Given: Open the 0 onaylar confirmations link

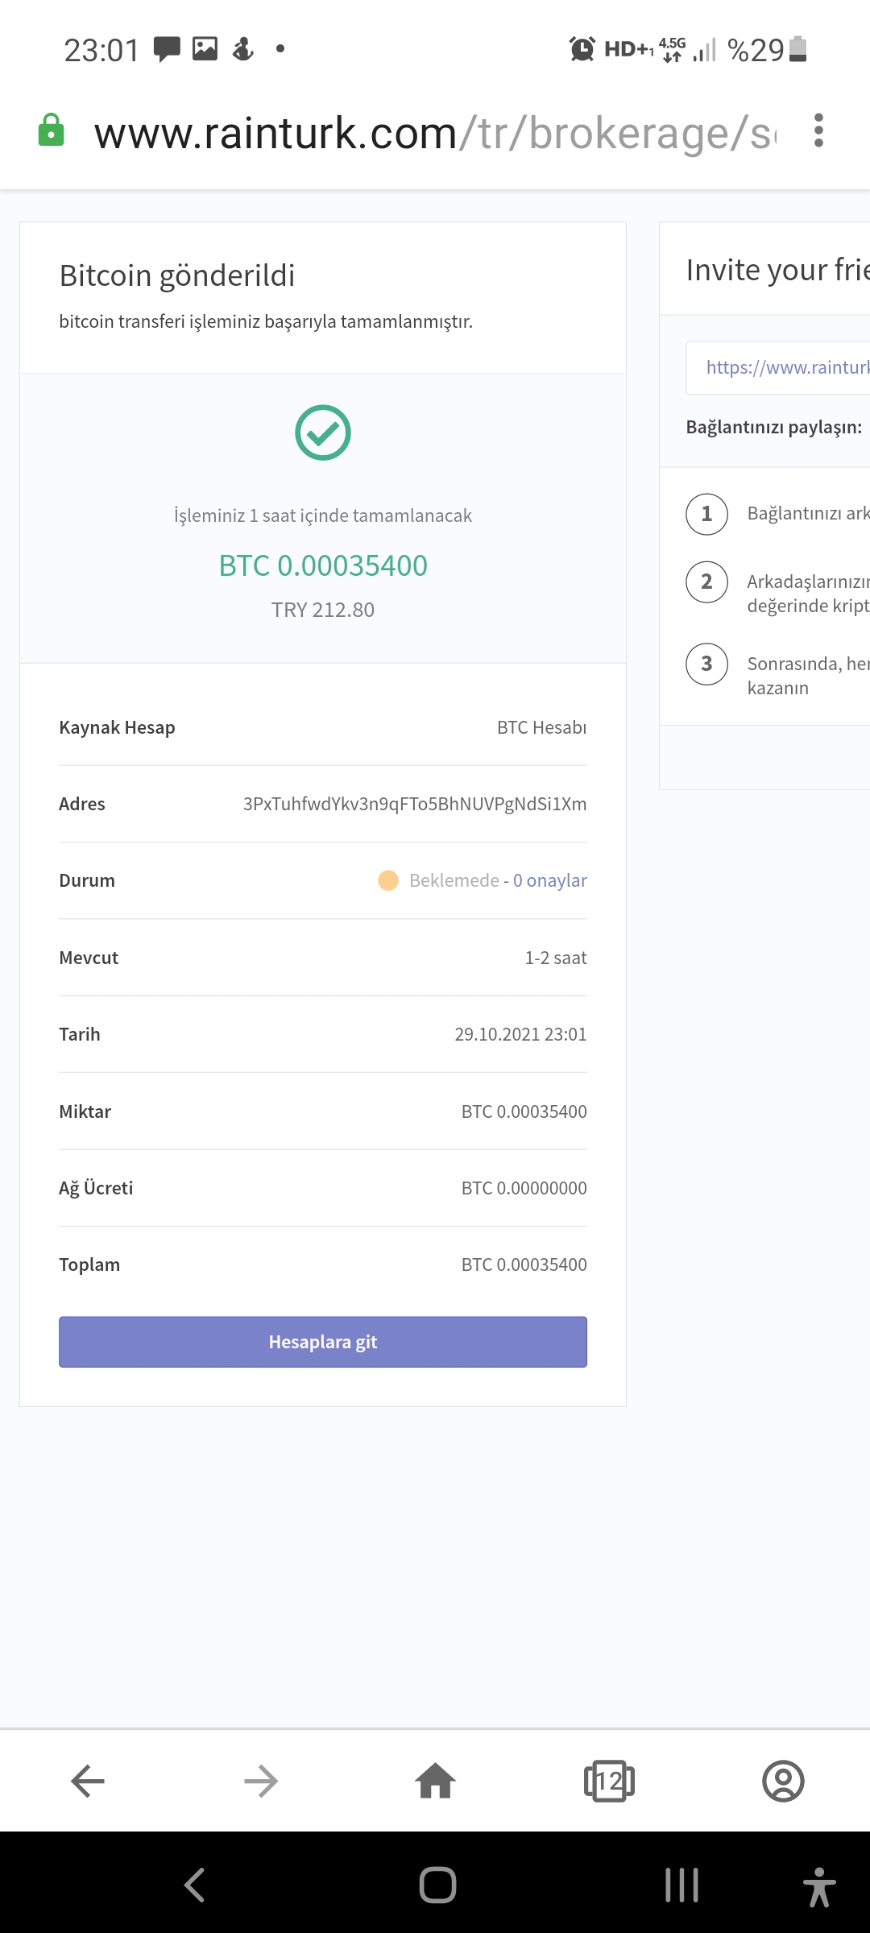Looking at the screenshot, I should (550, 880).
